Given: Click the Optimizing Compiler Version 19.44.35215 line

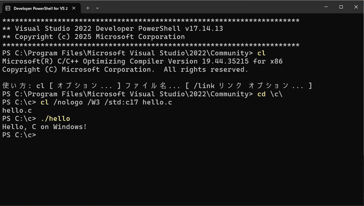Looking at the screenshot, I should pos(142,61).
